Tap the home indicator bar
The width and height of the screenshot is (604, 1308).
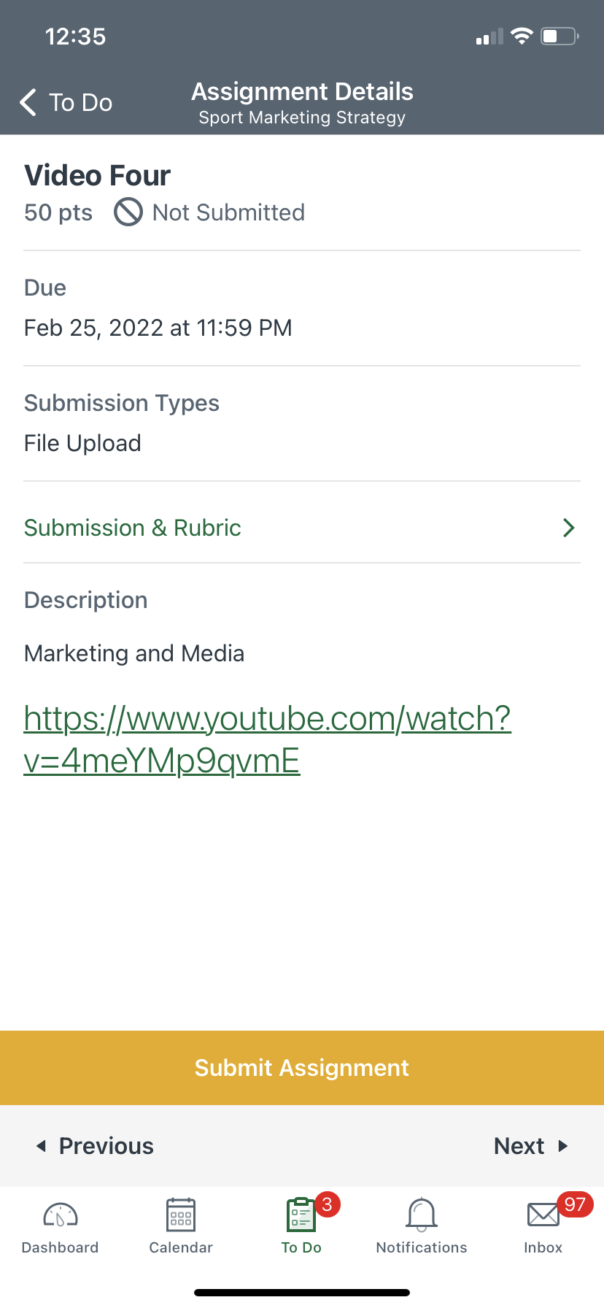click(x=302, y=1293)
